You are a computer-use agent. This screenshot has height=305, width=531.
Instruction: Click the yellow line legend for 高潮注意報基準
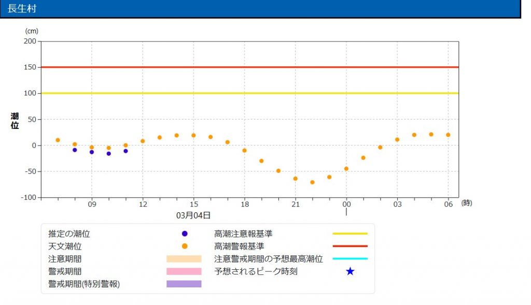[350, 234]
